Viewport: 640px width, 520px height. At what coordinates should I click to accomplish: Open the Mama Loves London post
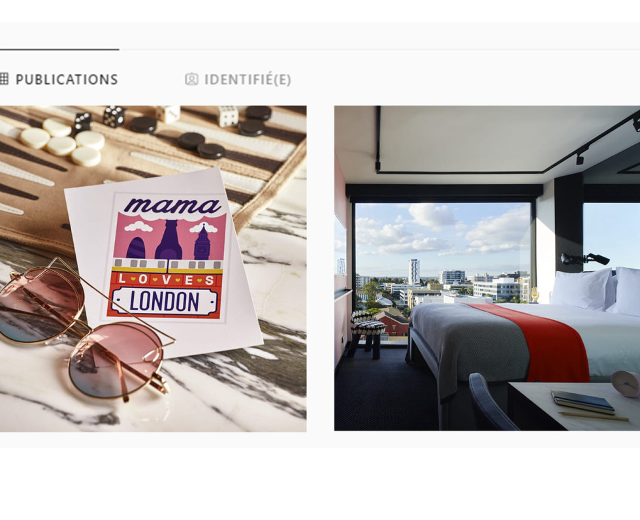pyautogui.click(x=153, y=268)
